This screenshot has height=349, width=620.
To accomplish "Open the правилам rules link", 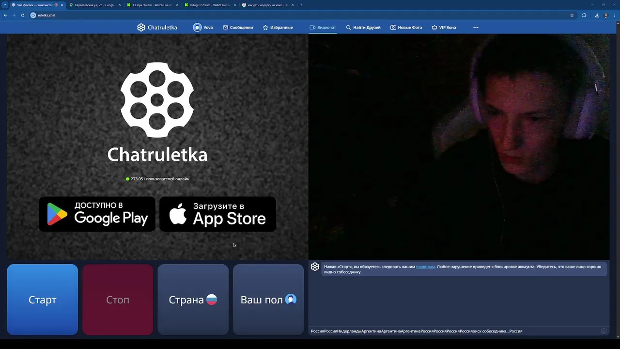I will pos(425,267).
